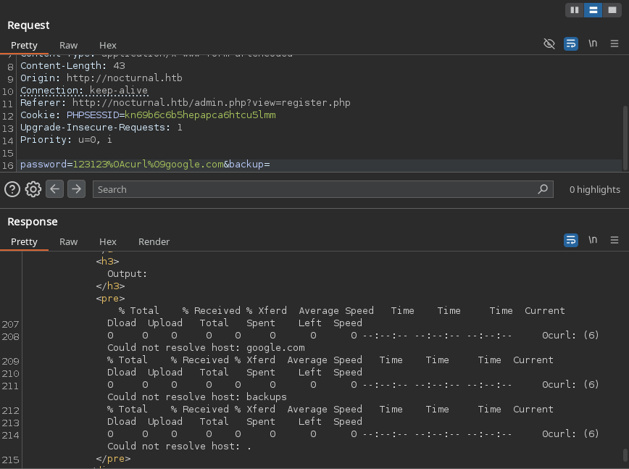
Task: Open search help question mark icon
Action: 12,189
